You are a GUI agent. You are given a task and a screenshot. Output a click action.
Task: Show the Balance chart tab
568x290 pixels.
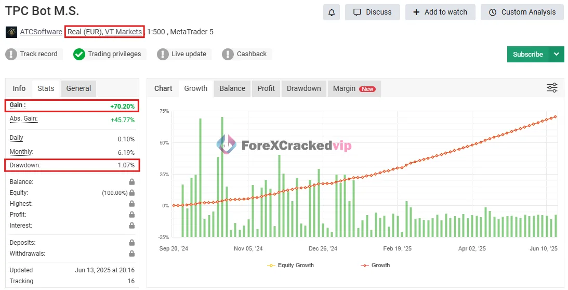pyautogui.click(x=232, y=88)
